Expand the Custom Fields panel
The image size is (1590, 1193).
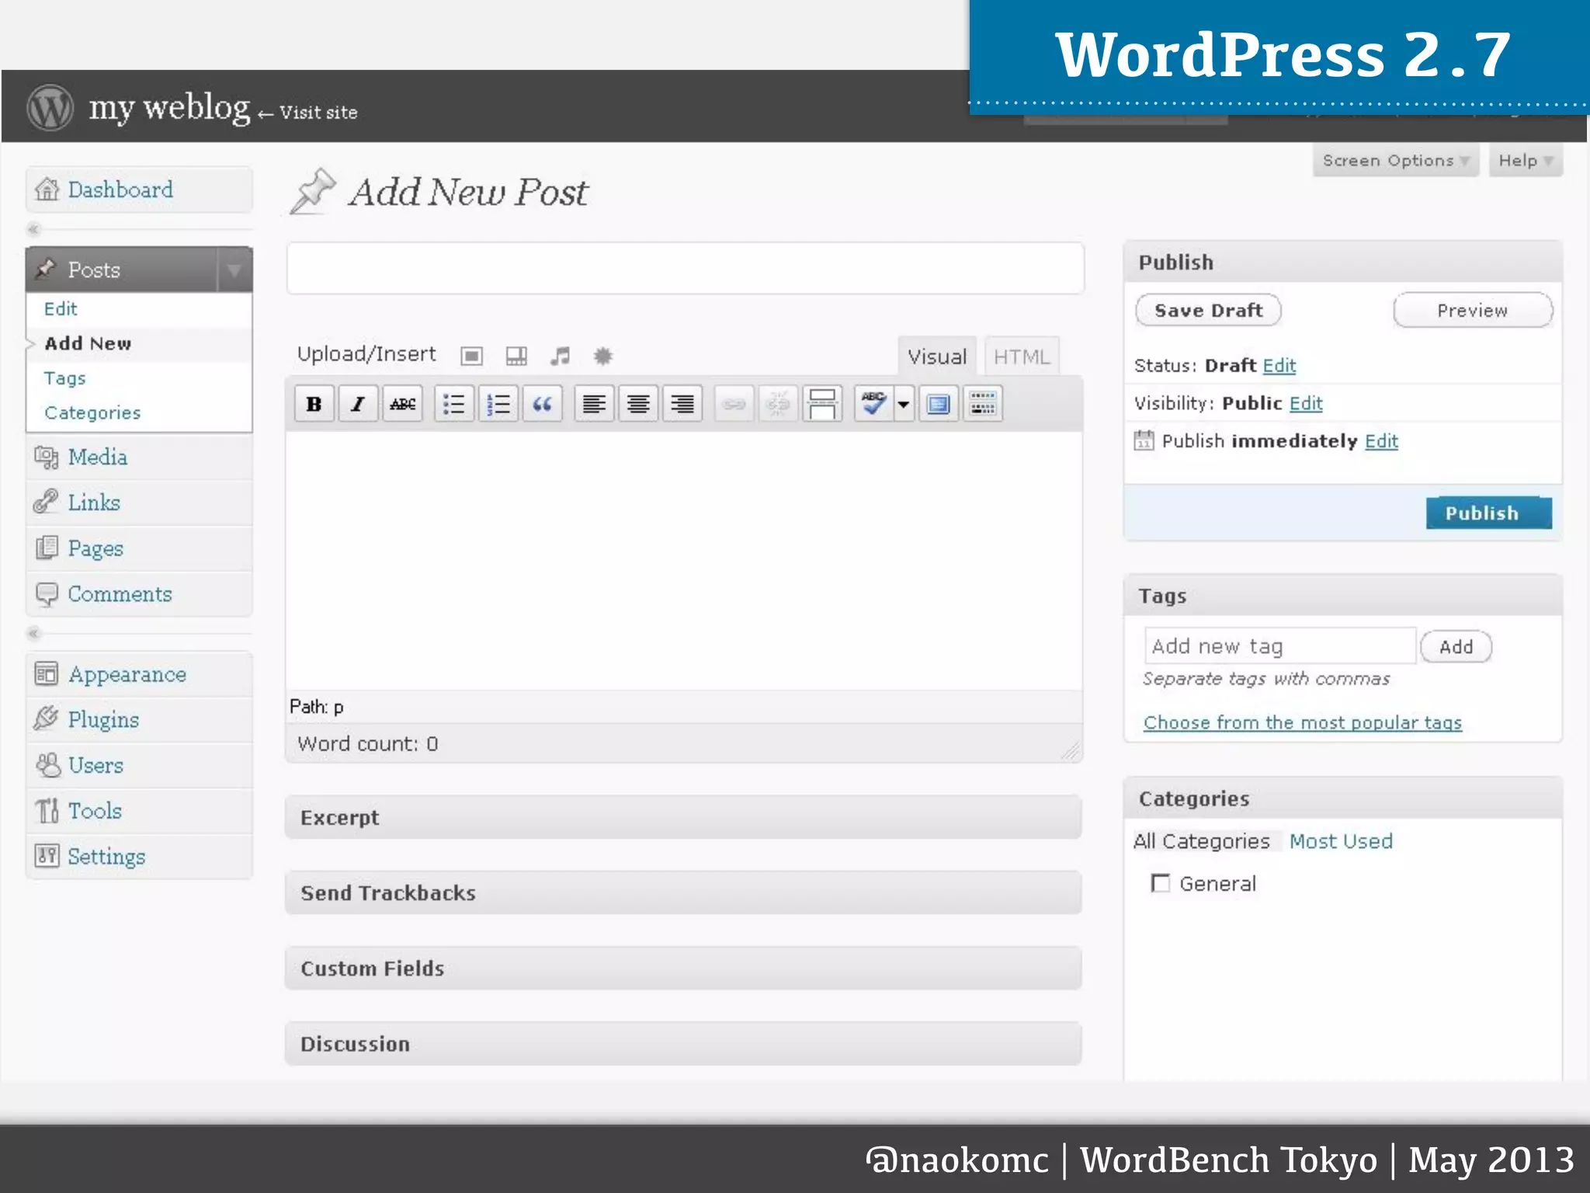coord(683,969)
